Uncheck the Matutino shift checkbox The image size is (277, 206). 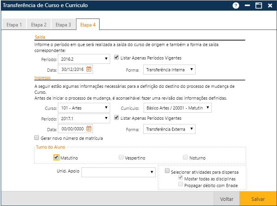tap(56, 157)
